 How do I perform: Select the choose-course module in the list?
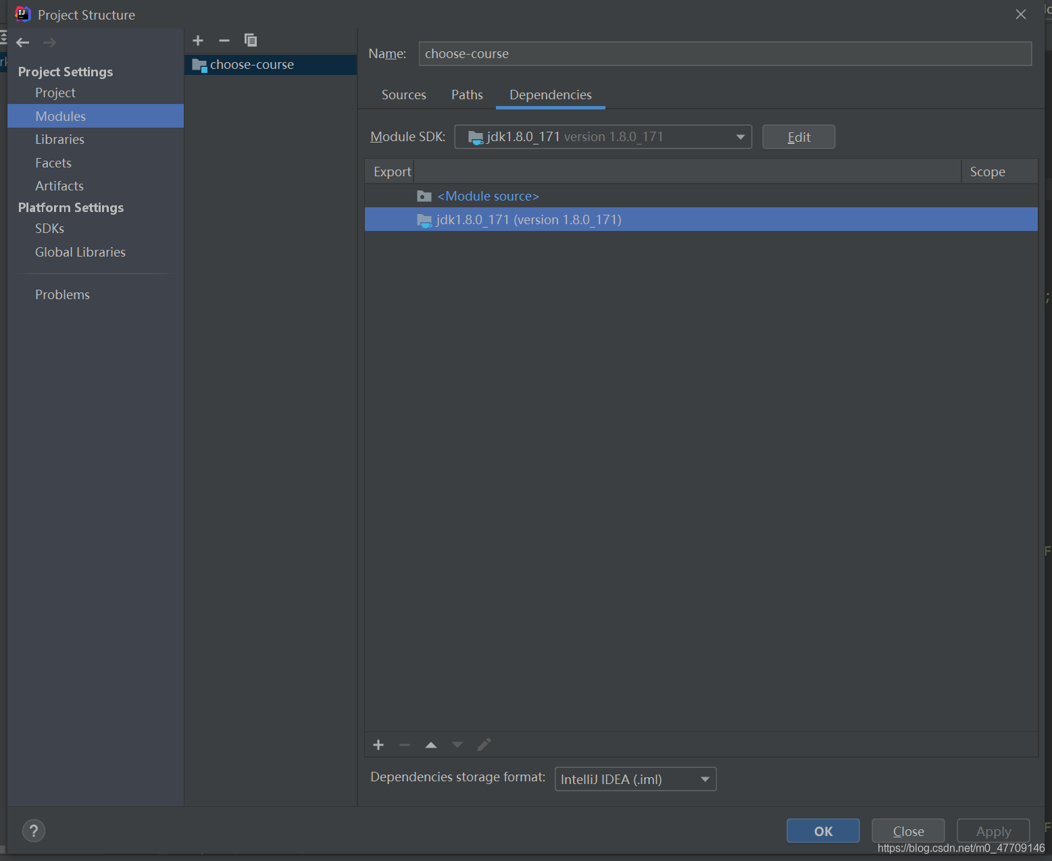(252, 65)
